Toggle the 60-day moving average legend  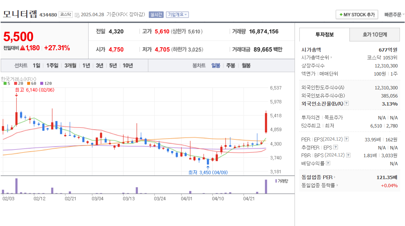(28, 83)
